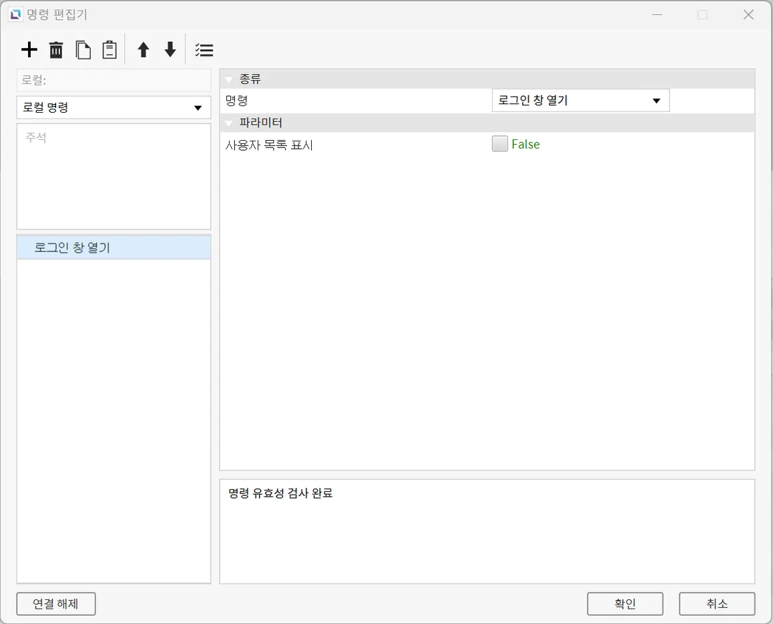Collapse the 파라미터 section
The image size is (773, 624).
point(230,123)
